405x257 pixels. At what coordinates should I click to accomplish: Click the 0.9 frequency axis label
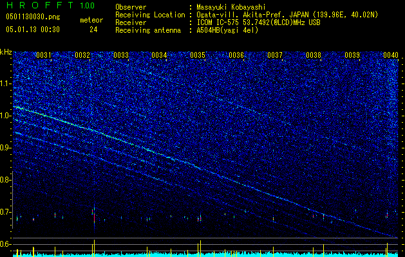point(6,148)
